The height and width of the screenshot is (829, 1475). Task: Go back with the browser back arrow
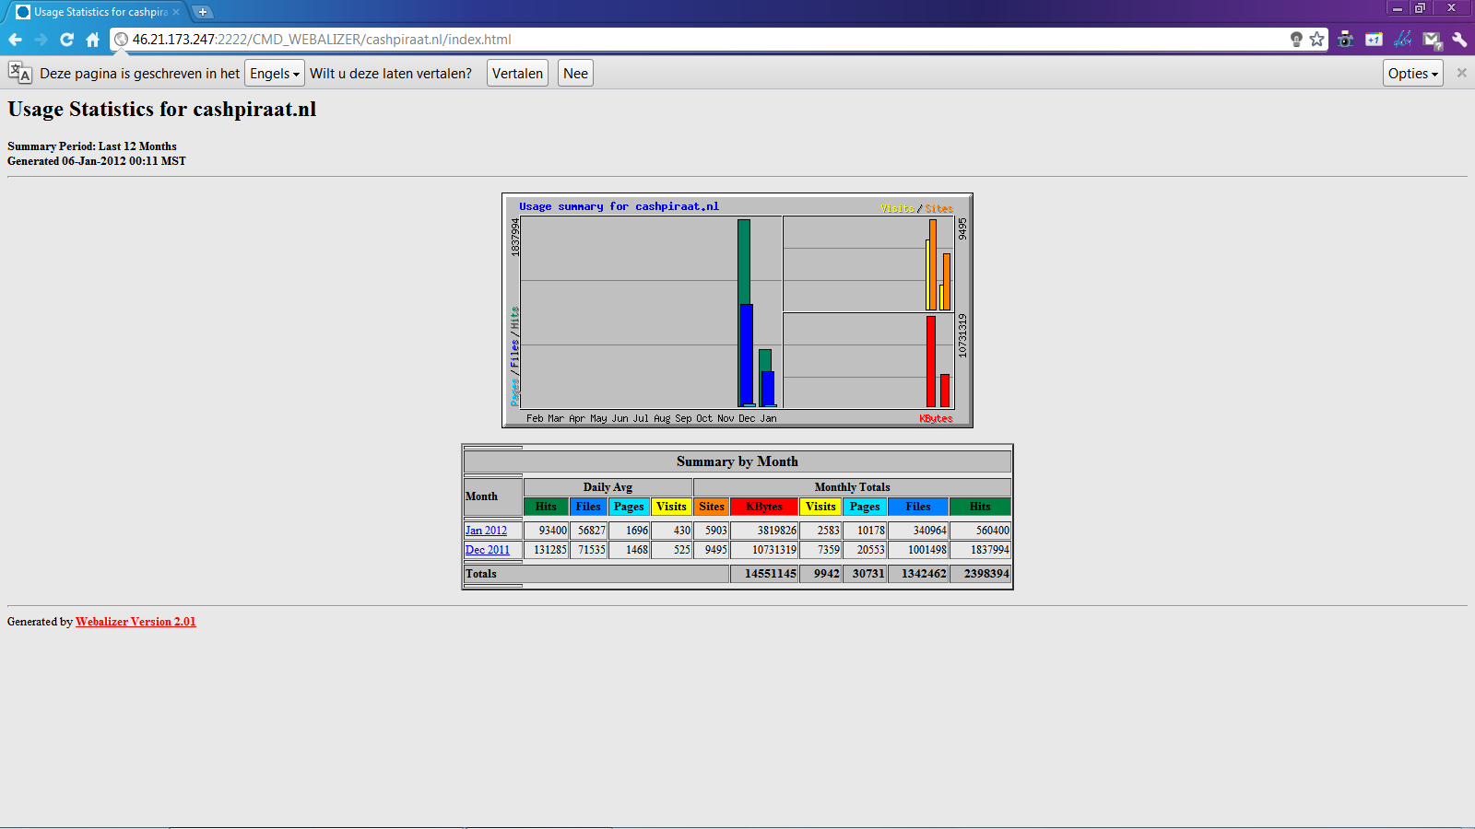(15, 40)
